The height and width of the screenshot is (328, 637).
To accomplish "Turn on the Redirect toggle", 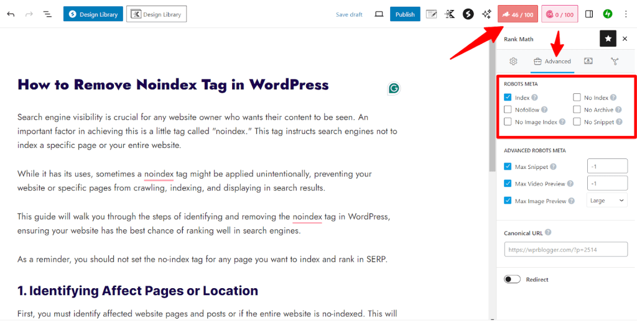I will click(x=512, y=280).
